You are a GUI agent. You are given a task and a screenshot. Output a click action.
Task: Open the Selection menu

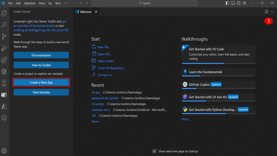pyautogui.click(x=30, y=3)
